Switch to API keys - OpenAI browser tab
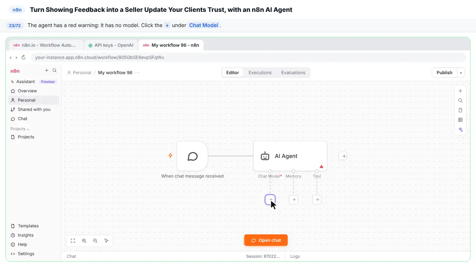The image size is (476, 267). (111, 45)
